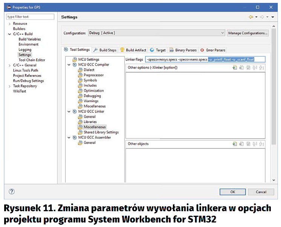
Task: Click the filter text search box
Action: (x=31, y=17)
